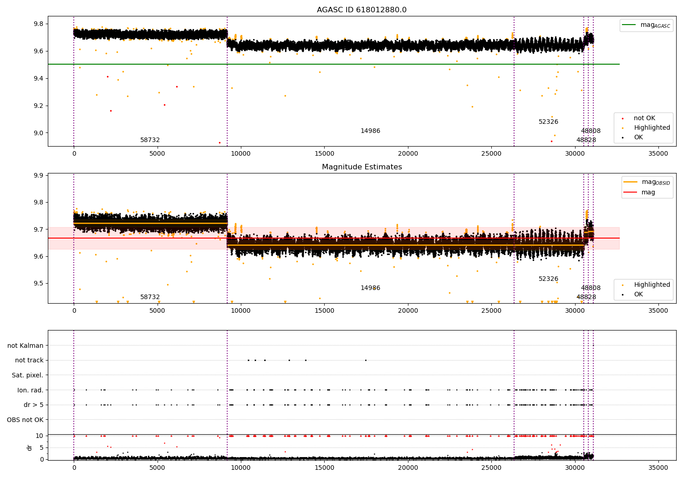Click the 'Magnitude Estimates' plot title

(x=362, y=167)
